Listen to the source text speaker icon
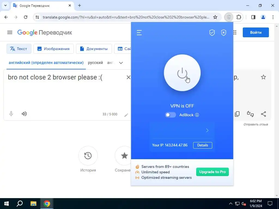 (x=24, y=114)
